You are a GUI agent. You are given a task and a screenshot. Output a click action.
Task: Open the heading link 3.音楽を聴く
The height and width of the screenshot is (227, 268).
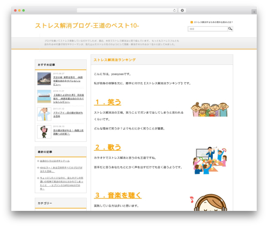pyautogui.click(x=118, y=195)
